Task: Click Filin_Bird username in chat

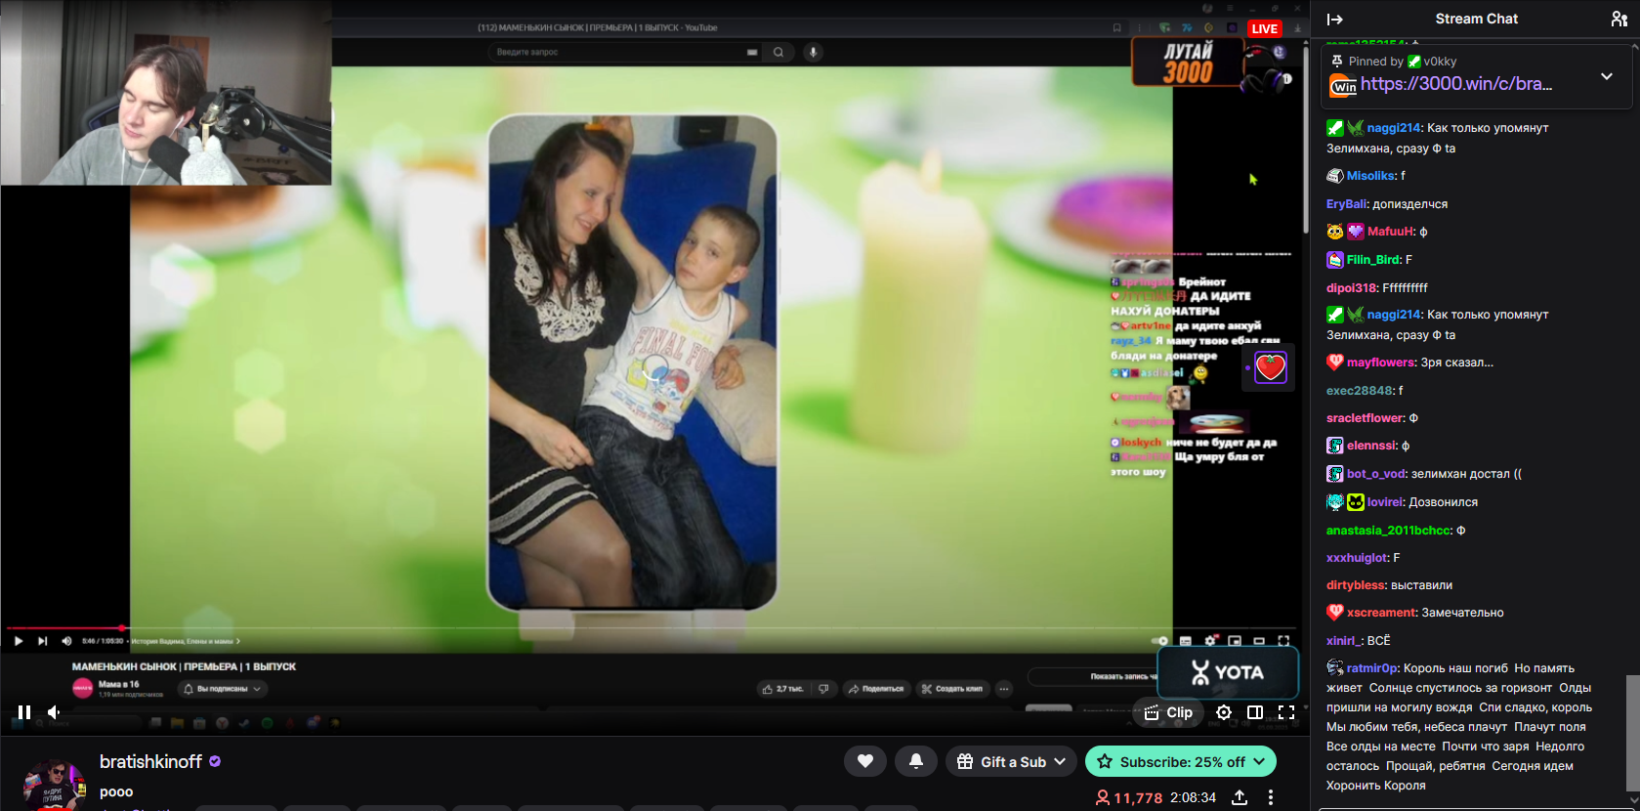Action: (x=1374, y=260)
